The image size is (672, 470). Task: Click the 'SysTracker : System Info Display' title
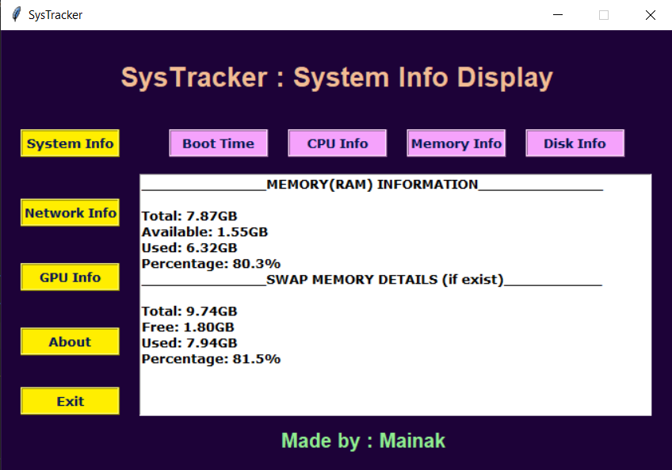point(337,78)
